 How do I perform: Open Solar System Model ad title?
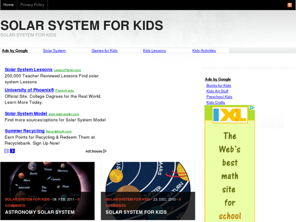(26, 114)
